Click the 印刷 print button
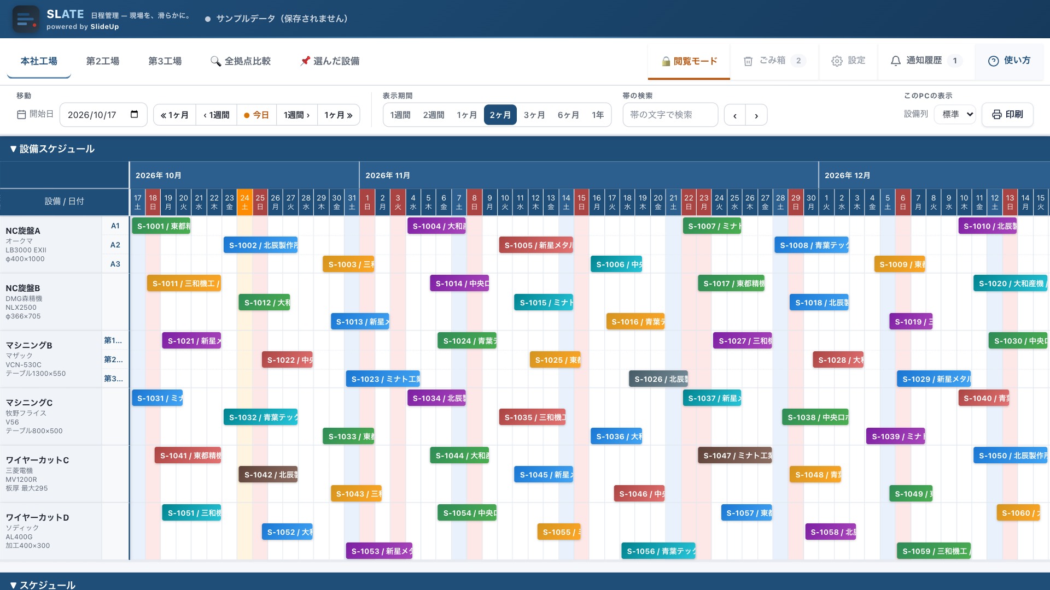 tap(1007, 114)
